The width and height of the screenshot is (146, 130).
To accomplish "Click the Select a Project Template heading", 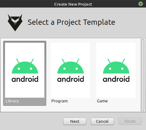I will coord(71,22).
